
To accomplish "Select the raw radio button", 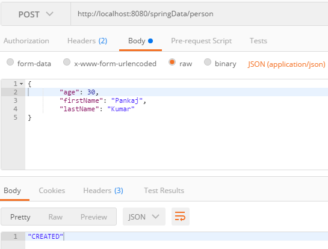I will click(172, 62).
